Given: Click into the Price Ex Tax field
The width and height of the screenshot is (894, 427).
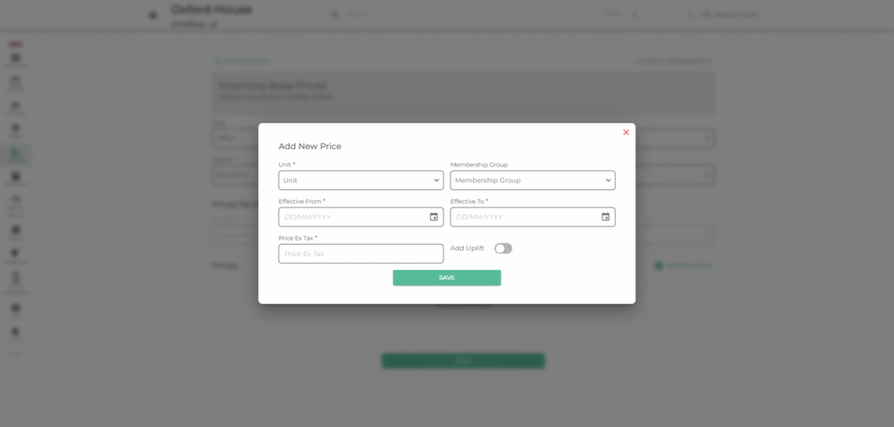Looking at the screenshot, I should 361,254.
